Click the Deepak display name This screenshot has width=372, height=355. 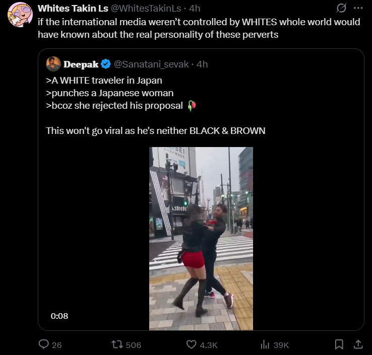[x=81, y=64]
